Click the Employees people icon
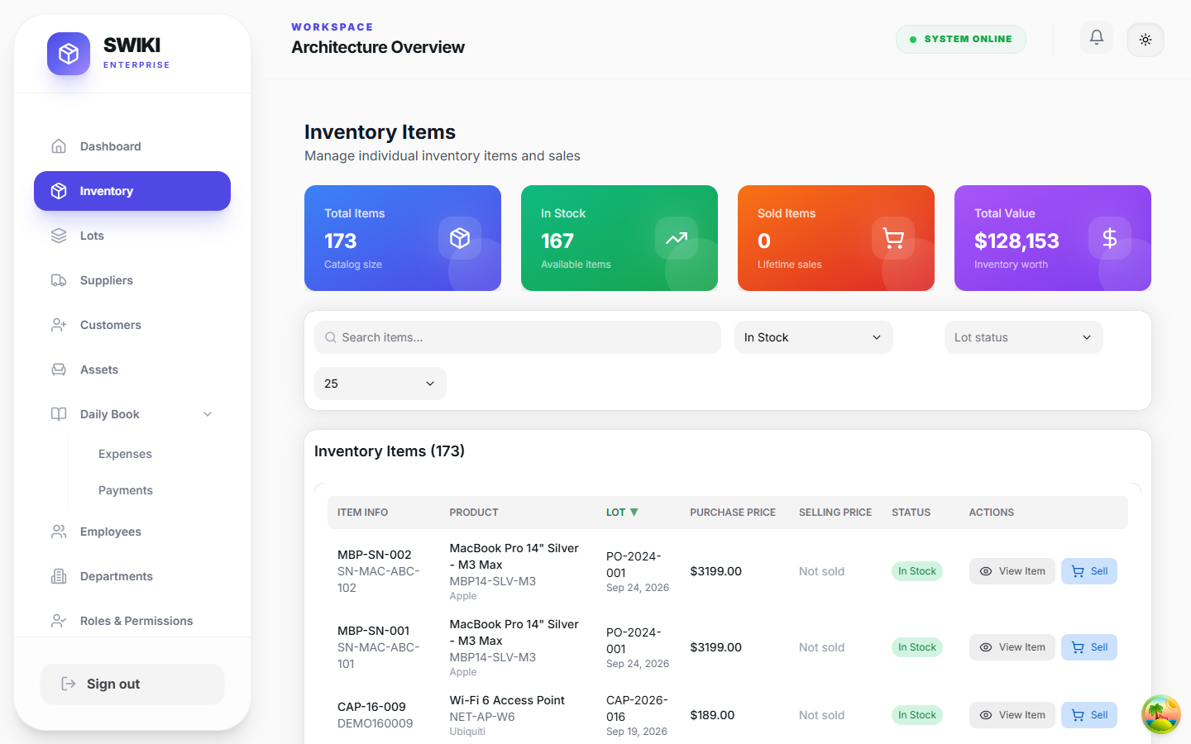Viewport: 1191px width, 744px height. tap(59, 532)
